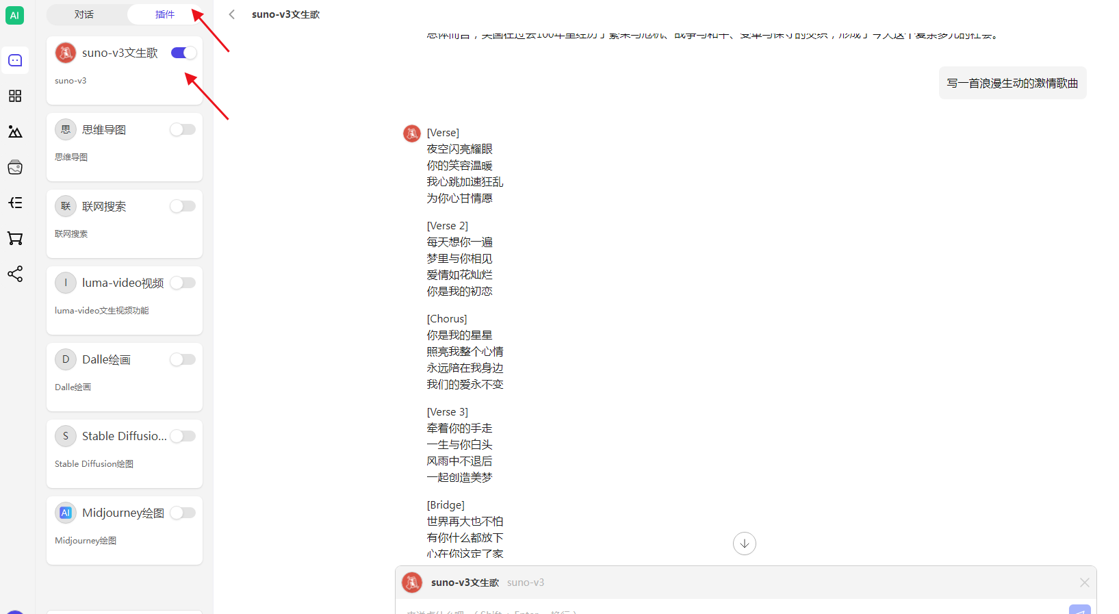The width and height of the screenshot is (1119, 614).
Task: Click the 思维导图 plugin title
Action: point(104,129)
